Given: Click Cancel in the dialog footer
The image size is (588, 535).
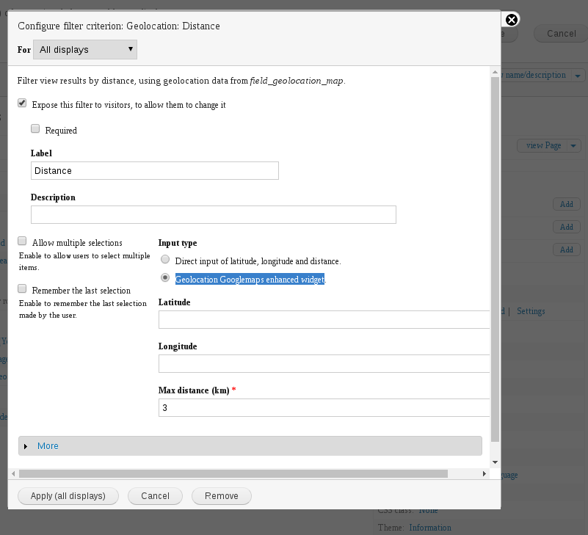Looking at the screenshot, I should tap(155, 496).
